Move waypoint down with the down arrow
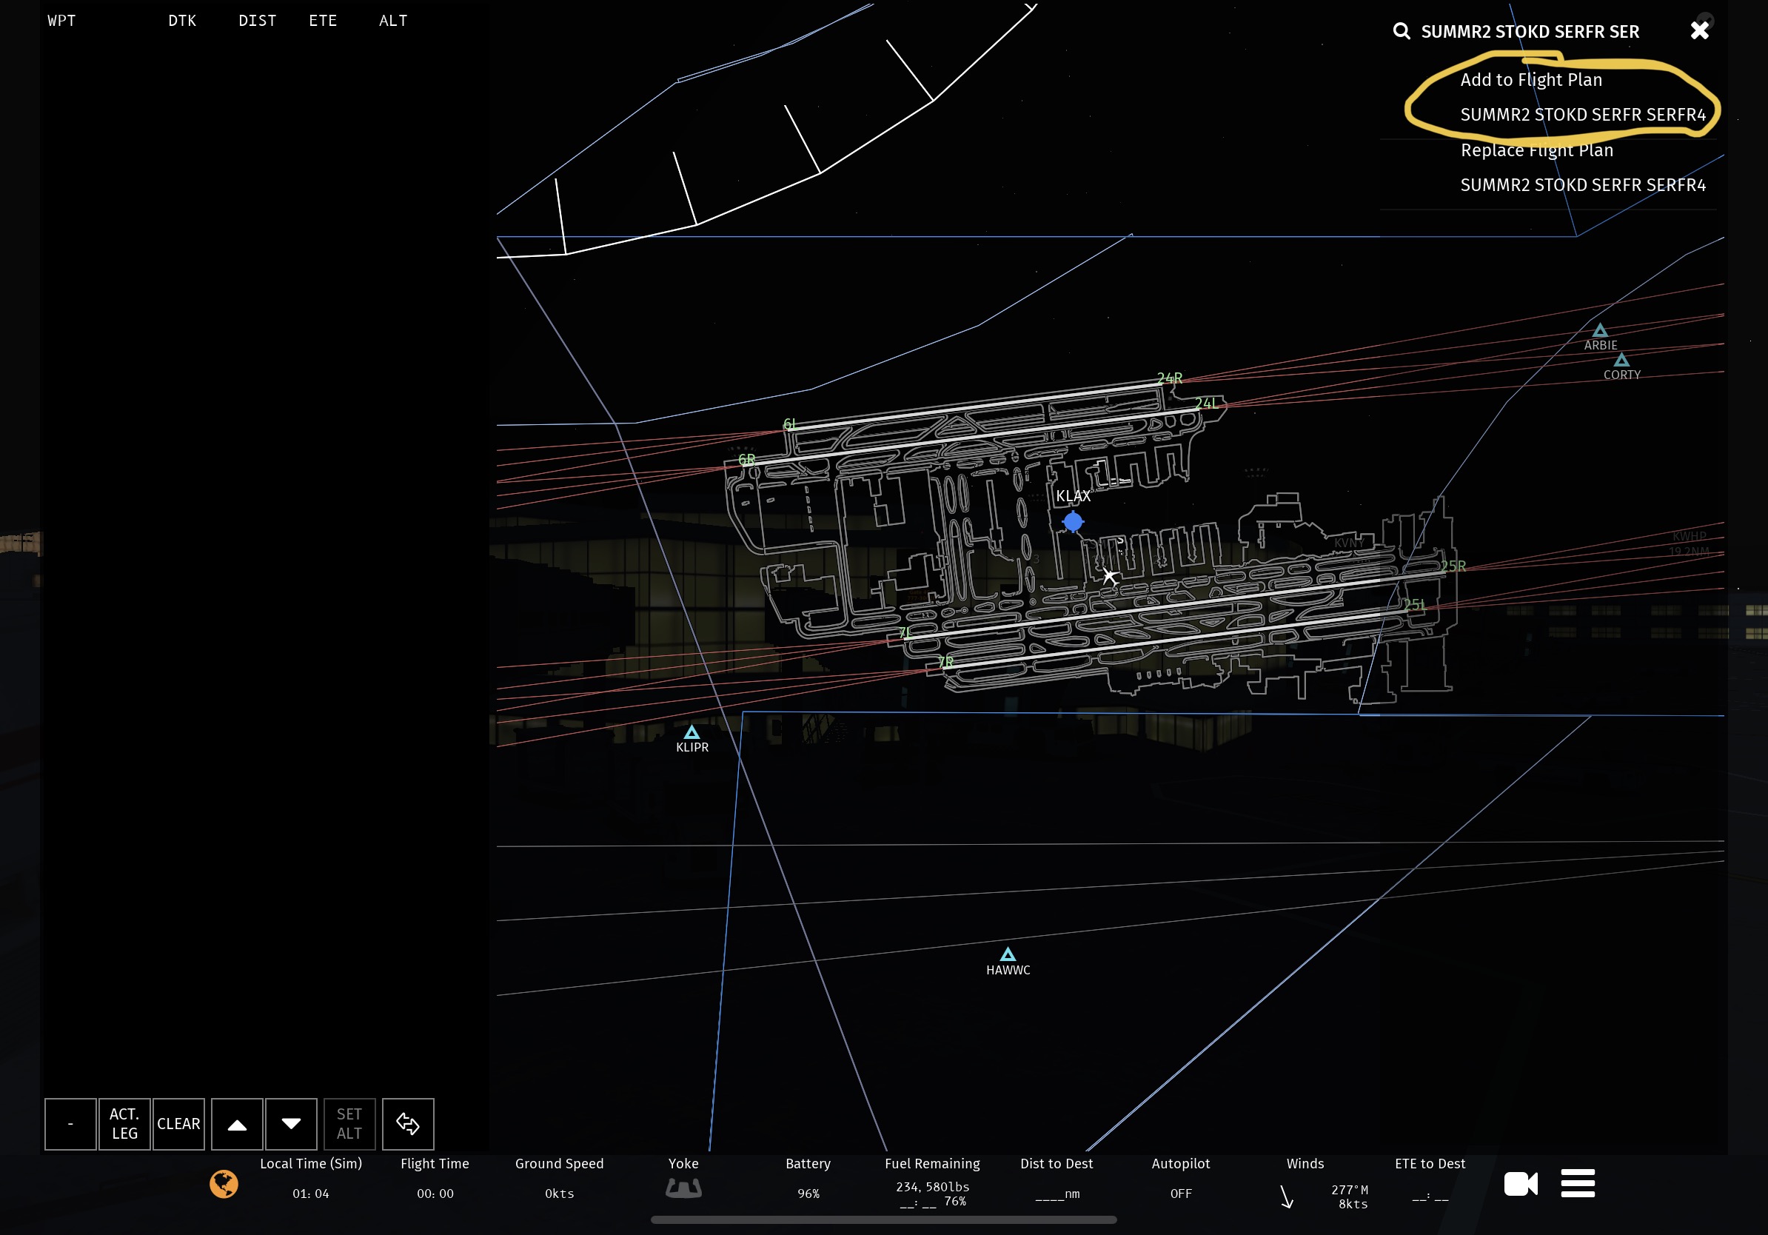Screen dimensions: 1768x1235 (x=291, y=1123)
